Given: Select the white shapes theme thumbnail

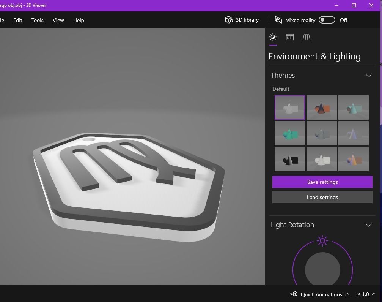Looking at the screenshot, I should pyautogui.click(x=322, y=159).
